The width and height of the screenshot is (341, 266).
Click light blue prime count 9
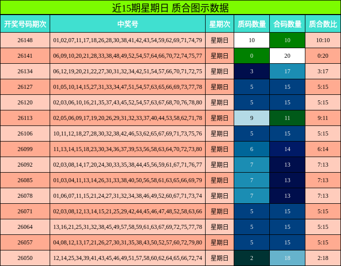[252, 118]
